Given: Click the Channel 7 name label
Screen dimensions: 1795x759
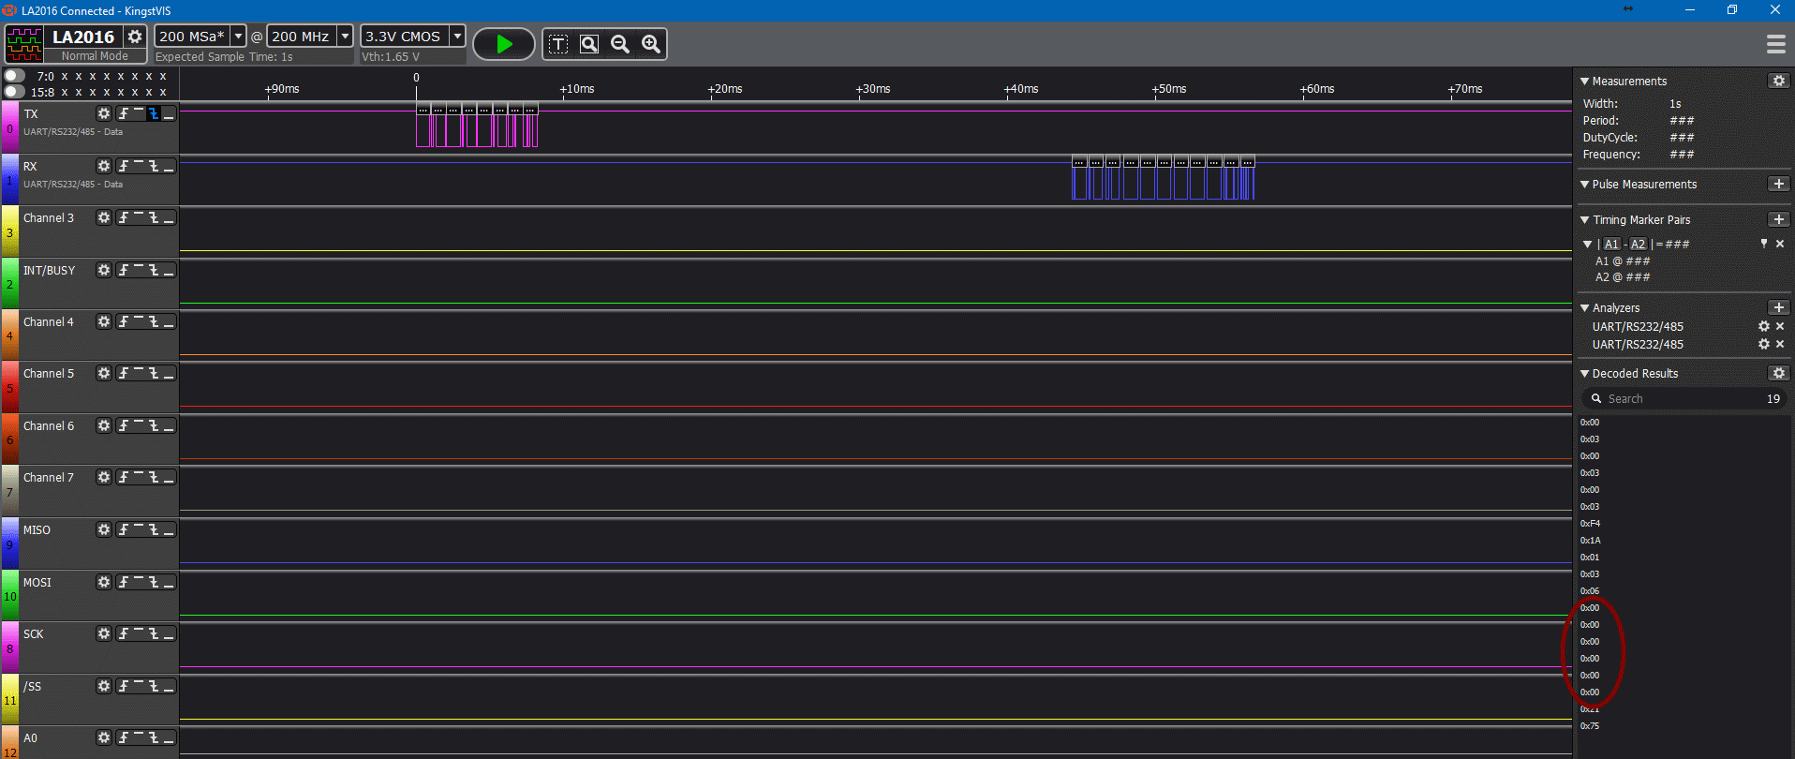Looking at the screenshot, I should pyautogui.click(x=49, y=478).
